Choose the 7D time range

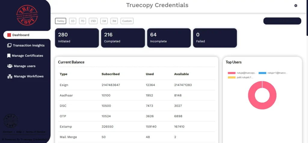pos(82,21)
